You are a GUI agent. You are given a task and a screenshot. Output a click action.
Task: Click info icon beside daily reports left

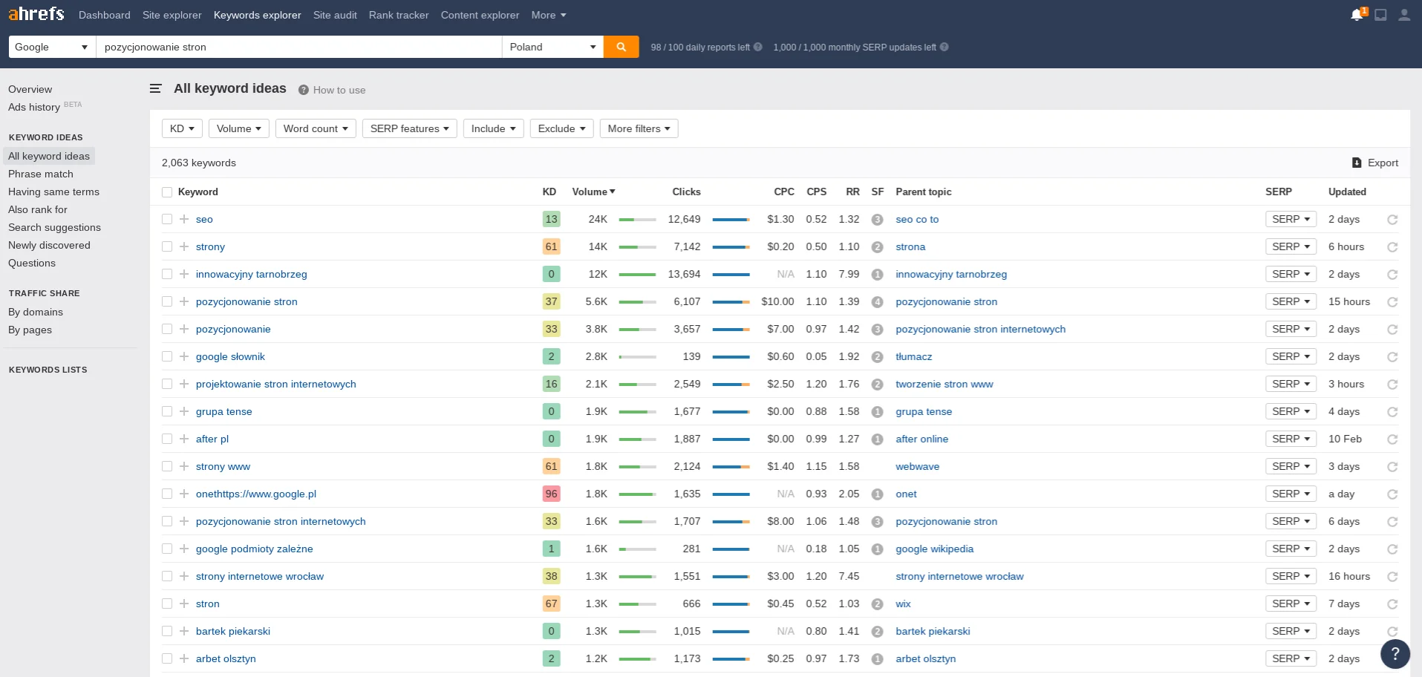(x=758, y=47)
